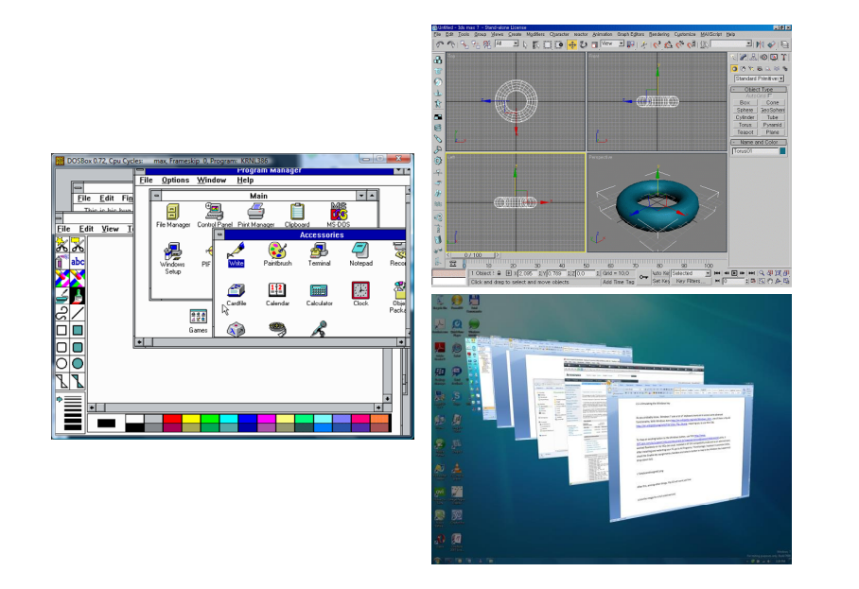Image resolution: width=859 pixels, height=589 pixels.
Task: Toggle the selection lock padlock in status bar
Action: click(x=500, y=272)
